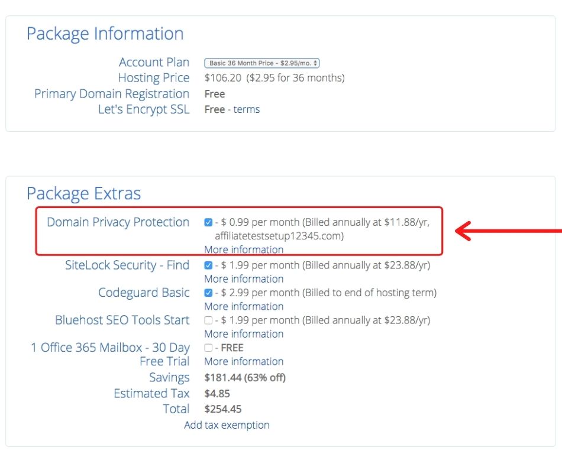This screenshot has height=457, width=562.
Task: Check the Office 365 Mailbox free trial box
Action: point(208,348)
